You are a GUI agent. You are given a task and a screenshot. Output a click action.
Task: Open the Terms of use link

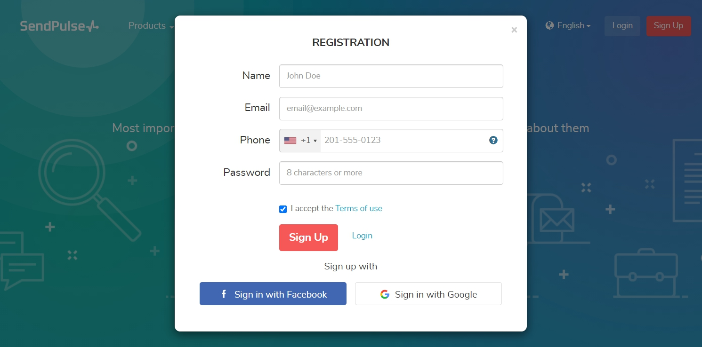click(359, 208)
